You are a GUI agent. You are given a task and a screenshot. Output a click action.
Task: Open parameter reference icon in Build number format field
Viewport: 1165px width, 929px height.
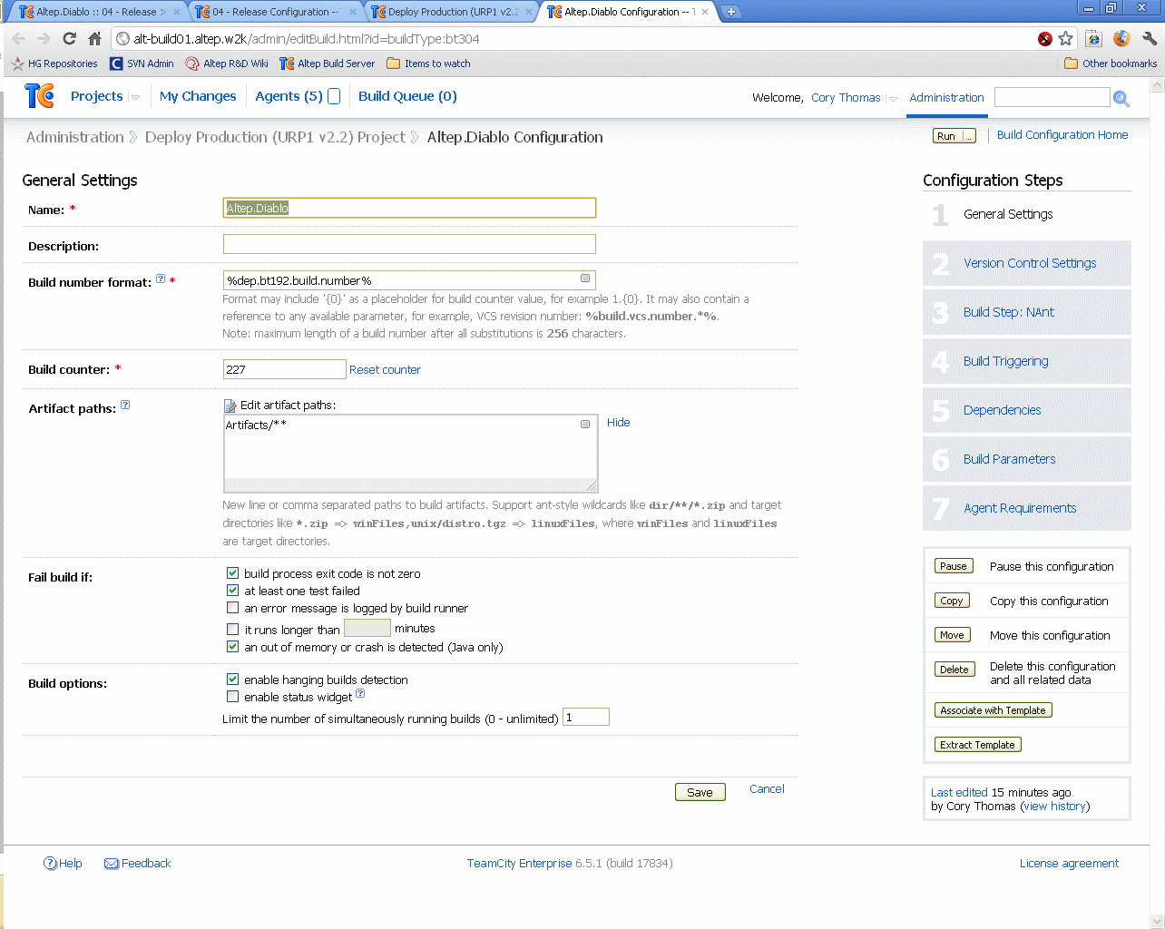pos(585,280)
